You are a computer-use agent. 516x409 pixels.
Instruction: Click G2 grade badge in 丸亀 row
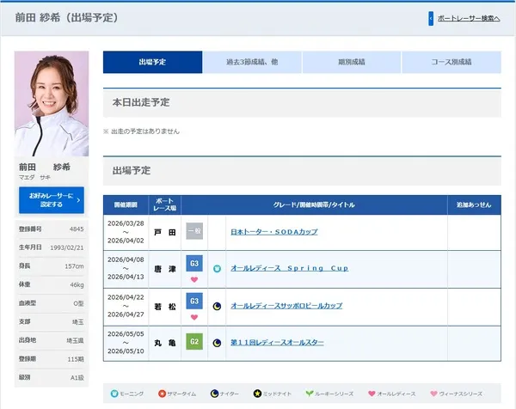194,342
